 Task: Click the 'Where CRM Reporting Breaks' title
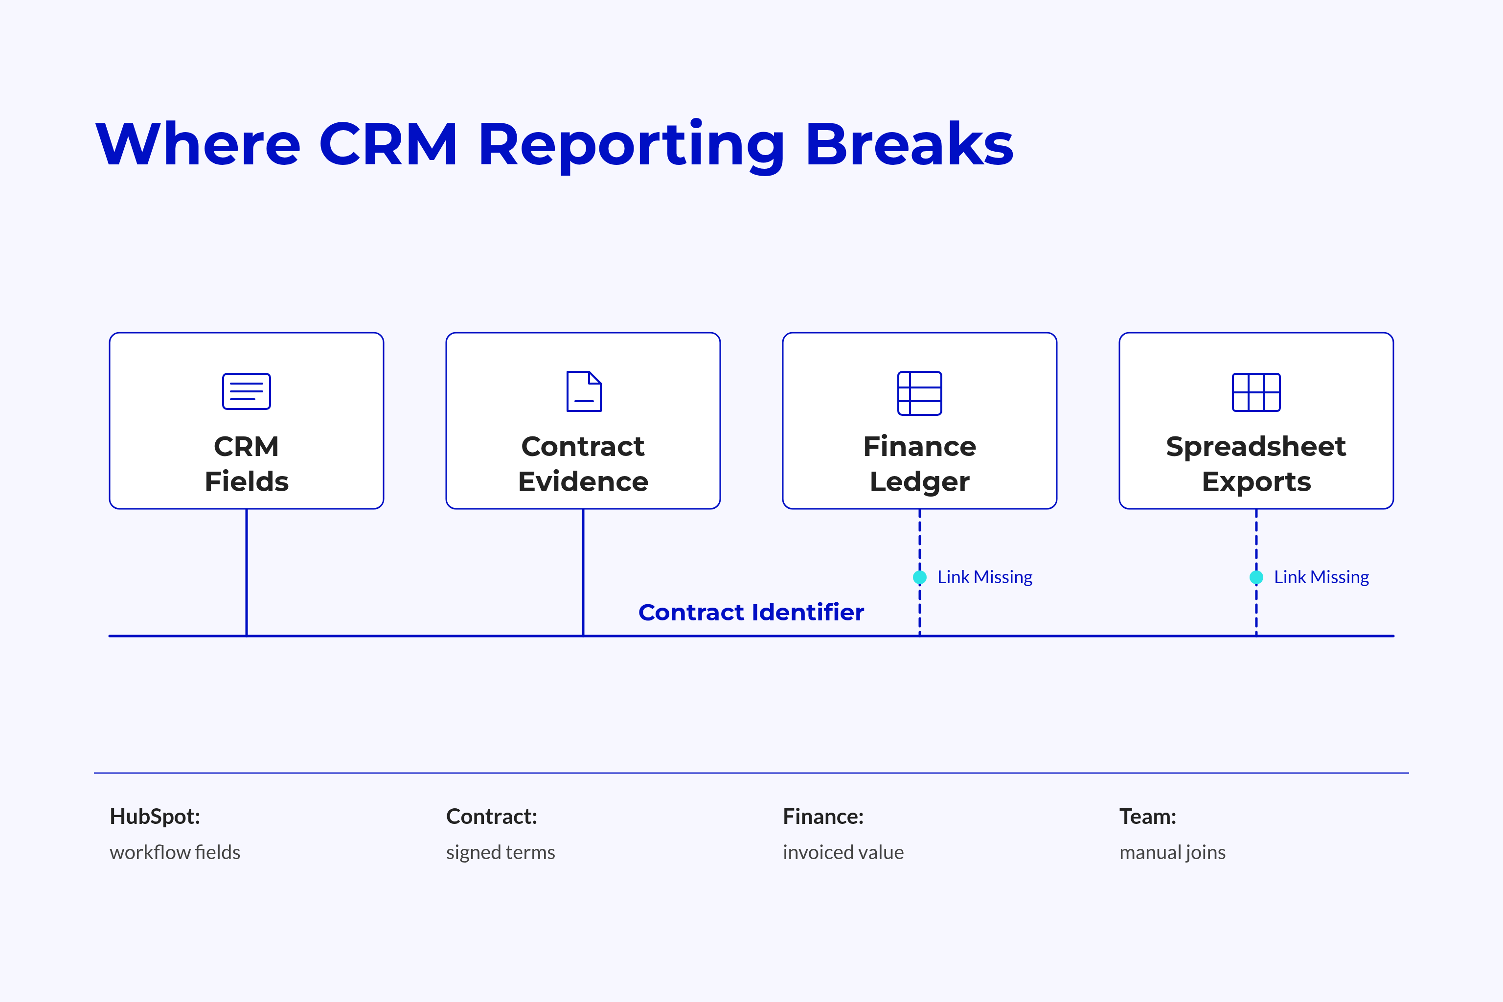coord(555,146)
